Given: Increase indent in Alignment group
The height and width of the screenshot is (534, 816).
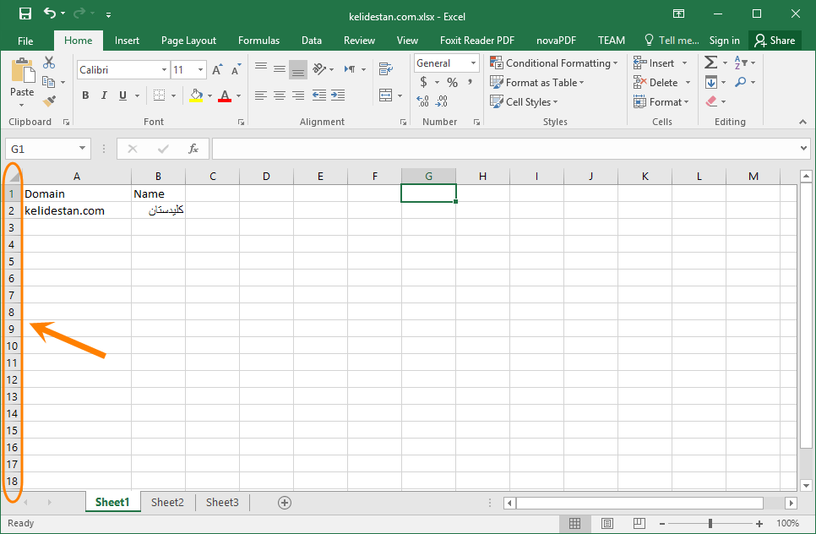Looking at the screenshot, I should 338,95.
